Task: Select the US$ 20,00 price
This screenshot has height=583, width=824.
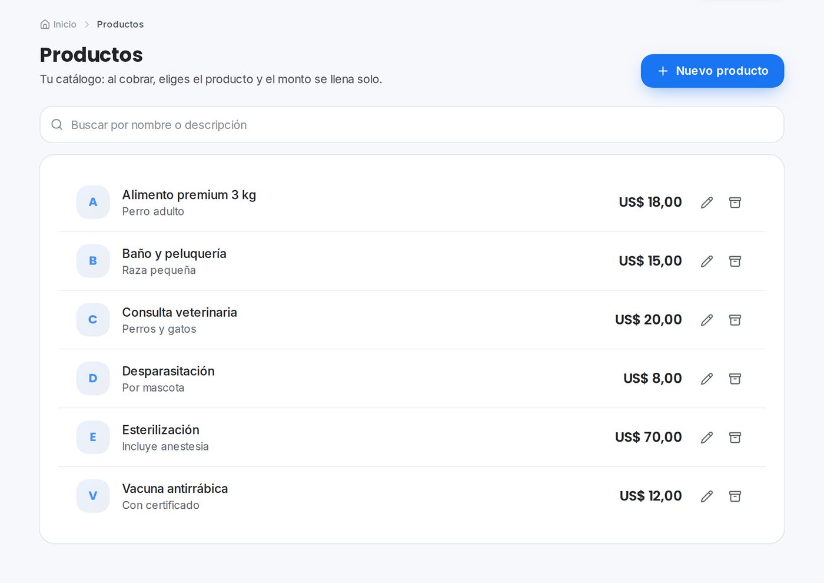Action: point(649,320)
